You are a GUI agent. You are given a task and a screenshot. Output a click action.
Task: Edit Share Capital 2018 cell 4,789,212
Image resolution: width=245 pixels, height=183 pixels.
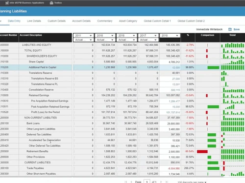[170, 62]
